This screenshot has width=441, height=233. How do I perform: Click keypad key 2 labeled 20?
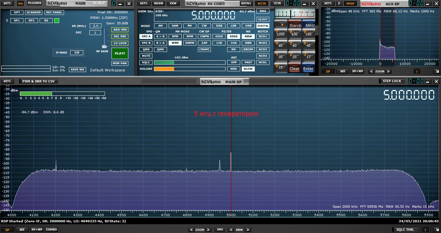294,56
